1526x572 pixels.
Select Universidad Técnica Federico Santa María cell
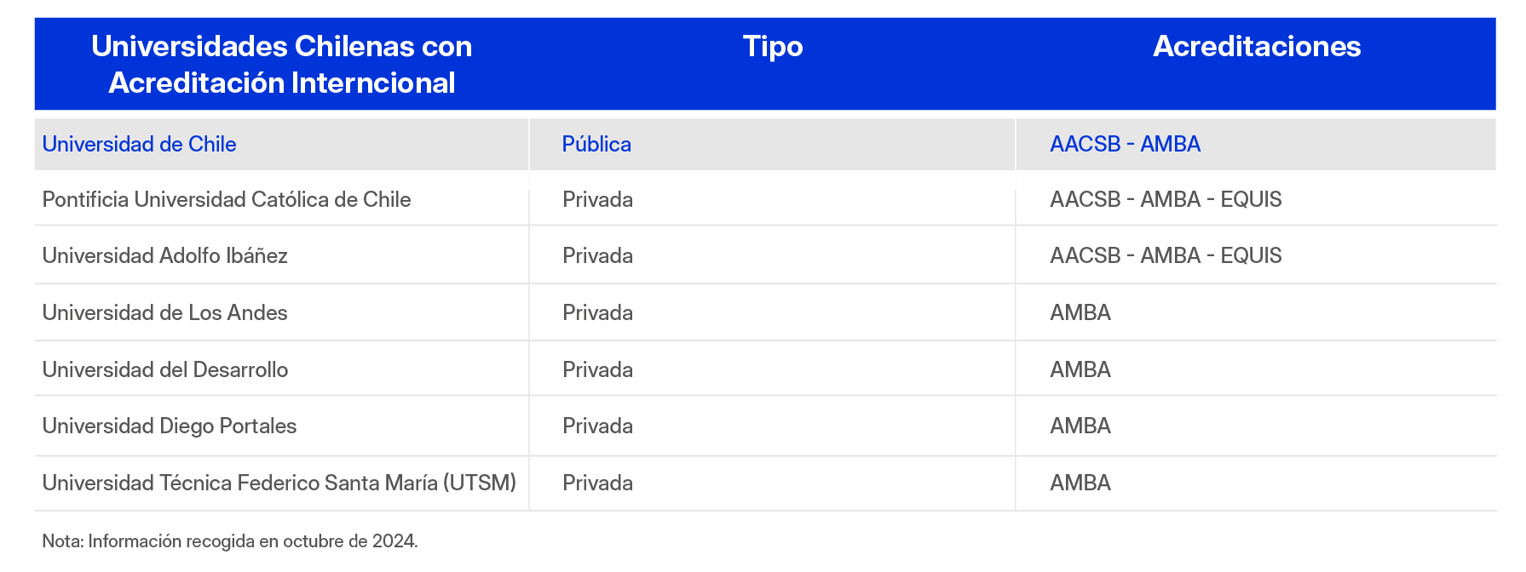(279, 483)
